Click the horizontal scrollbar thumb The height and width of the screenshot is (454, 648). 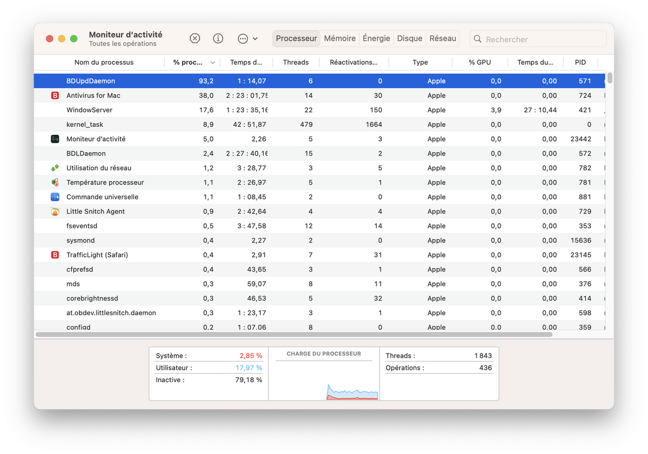pyautogui.click(x=294, y=335)
